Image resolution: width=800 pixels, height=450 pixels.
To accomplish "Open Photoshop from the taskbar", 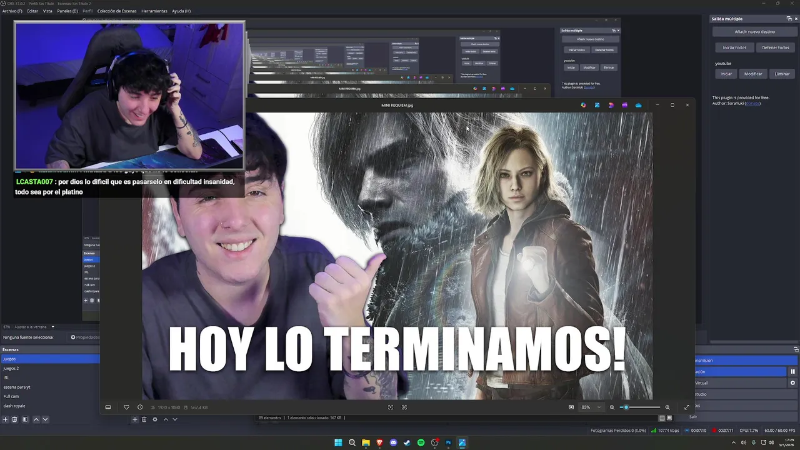I will [448, 442].
